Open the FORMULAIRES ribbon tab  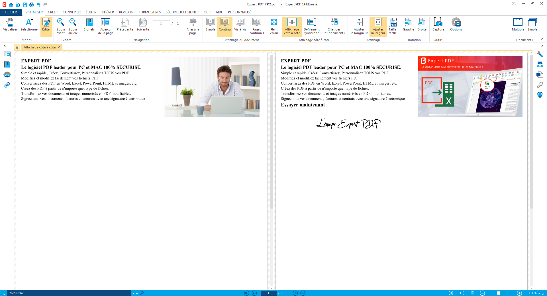[x=150, y=12]
